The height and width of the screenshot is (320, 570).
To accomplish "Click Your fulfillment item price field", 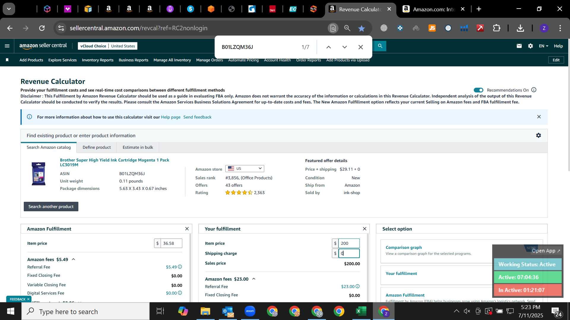I will 349,243.
